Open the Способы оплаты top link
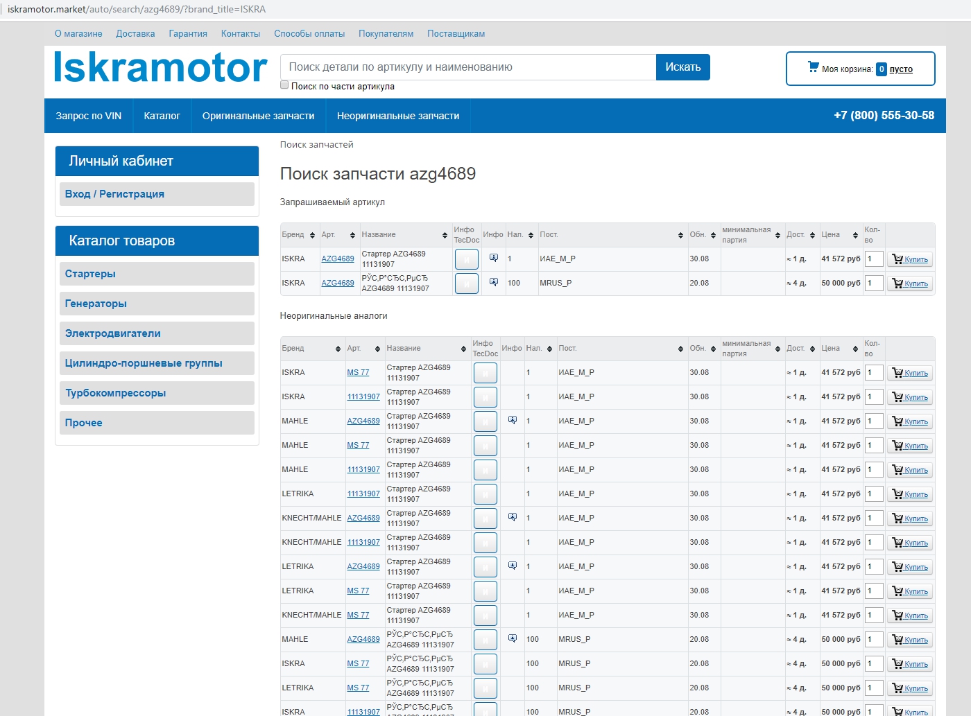The width and height of the screenshot is (971, 716). pyautogui.click(x=309, y=33)
